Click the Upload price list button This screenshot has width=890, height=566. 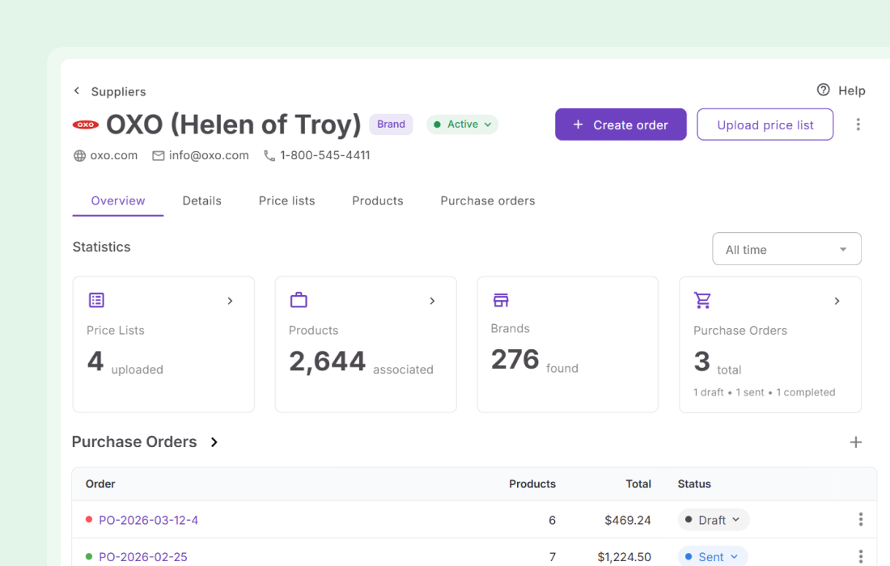[765, 124]
